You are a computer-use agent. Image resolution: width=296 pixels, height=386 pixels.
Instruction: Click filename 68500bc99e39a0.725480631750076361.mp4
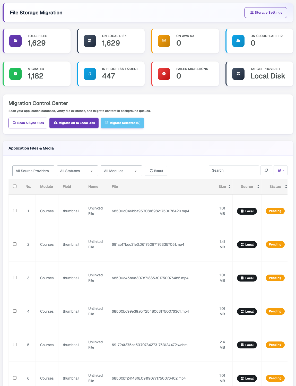coord(150,311)
